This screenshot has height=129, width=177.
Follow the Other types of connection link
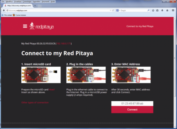point(35,102)
